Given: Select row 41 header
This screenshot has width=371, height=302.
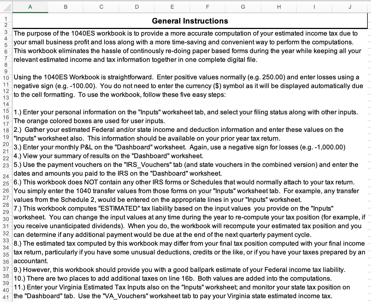Looking at the screenshot, I should click(6, 297).
